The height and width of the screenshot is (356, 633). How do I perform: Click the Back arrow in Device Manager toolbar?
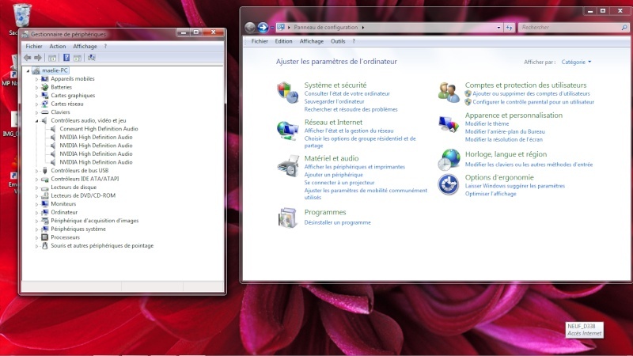pyautogui.click(x=28, y=58)
